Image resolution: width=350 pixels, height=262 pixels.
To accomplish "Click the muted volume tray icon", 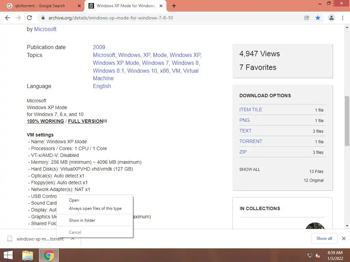I will pyautogui.click(x=318, y=255).
